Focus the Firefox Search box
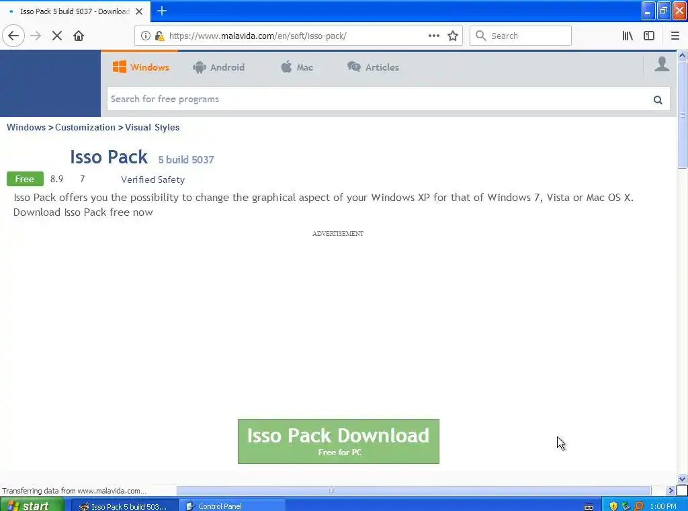Screen dimensions: 688x511 coord(521,36)
